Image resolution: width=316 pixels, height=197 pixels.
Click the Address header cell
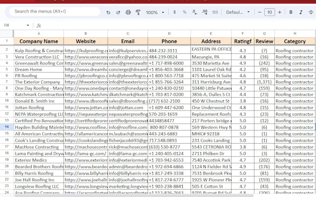click(211, 41)
